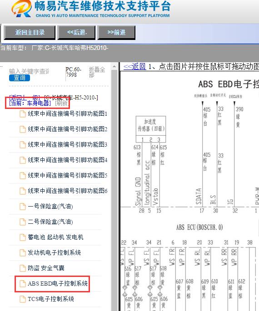Open 线束中间连接编号引脚功能图2
The width and height of the screenshot is (259, 311).
pos(68,129)
